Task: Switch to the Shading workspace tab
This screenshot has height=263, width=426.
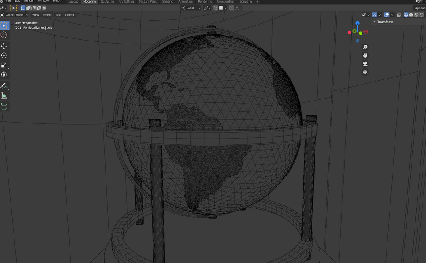Action: tap(167, 1)
